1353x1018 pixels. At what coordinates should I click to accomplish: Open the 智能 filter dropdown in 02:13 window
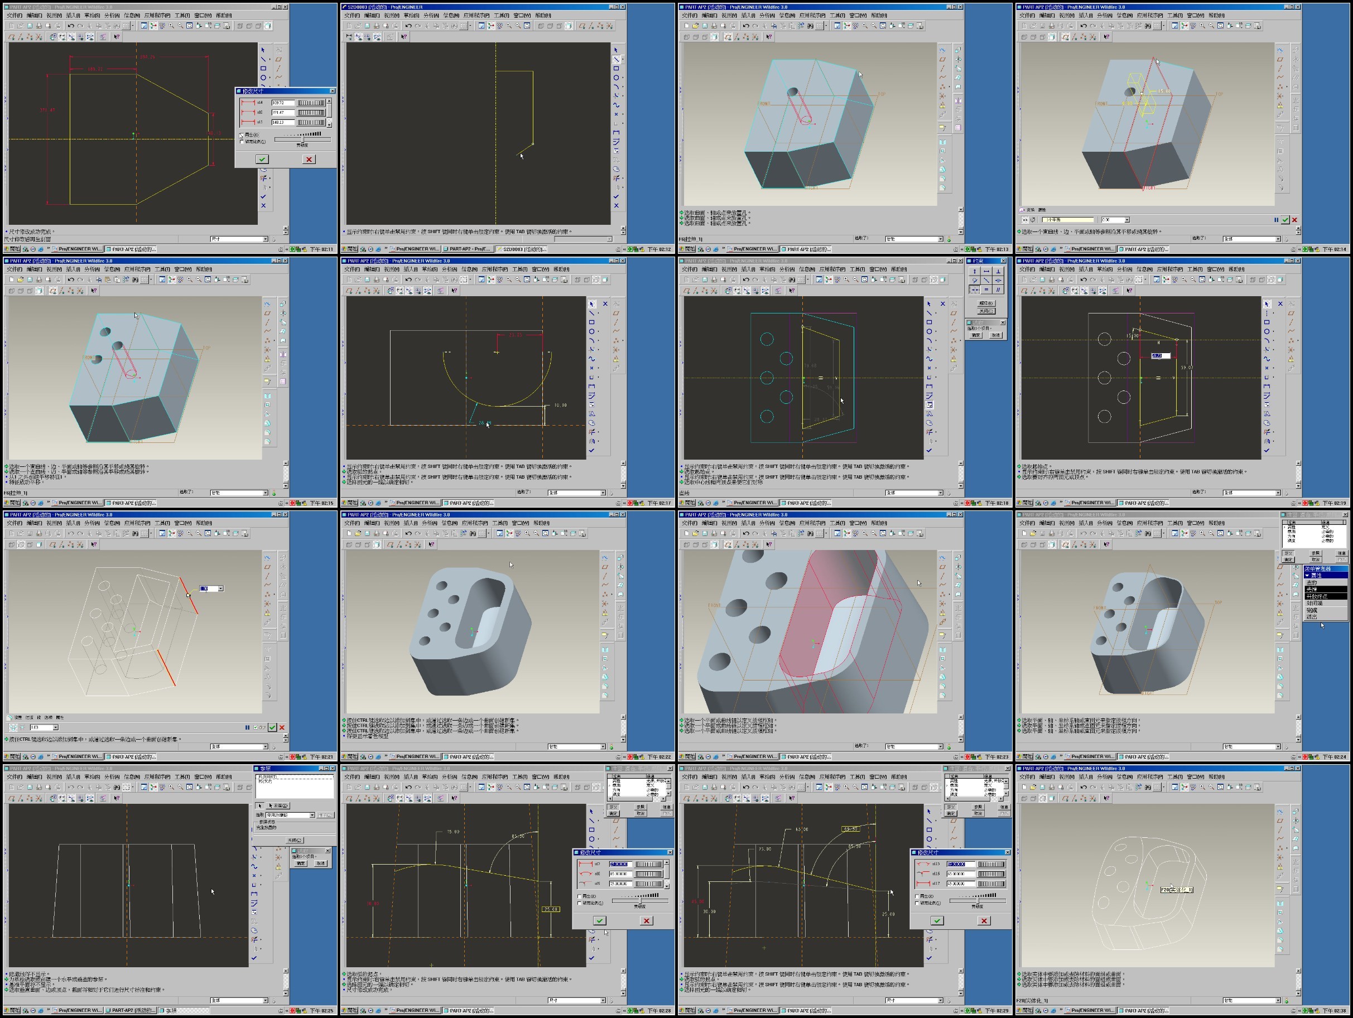tap(941, 239)
